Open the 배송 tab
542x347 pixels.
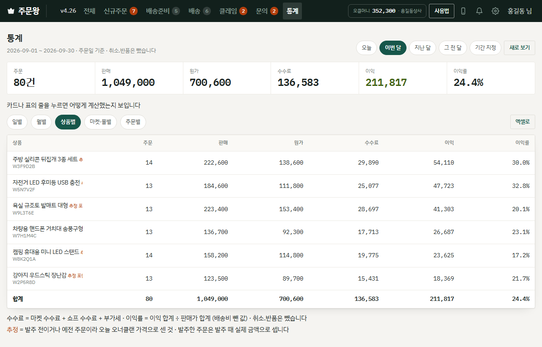click(199, 11)
